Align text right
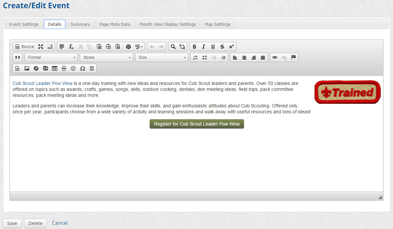 (253, 57)
